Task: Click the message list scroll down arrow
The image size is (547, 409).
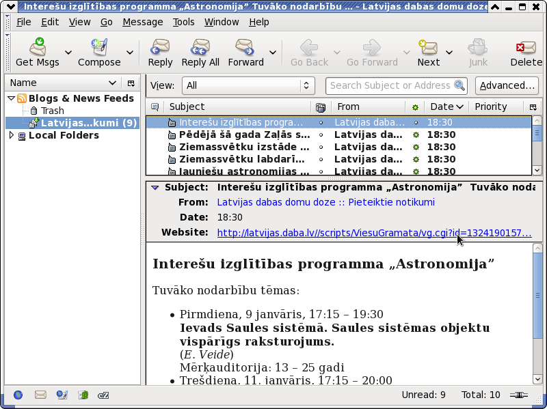Action: (x=537, y=170)
